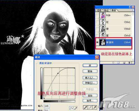Screen dimensions: 139x111
Task: Click the 'Ctrl+~' shortcut text
Action: [x=127, y=15]
